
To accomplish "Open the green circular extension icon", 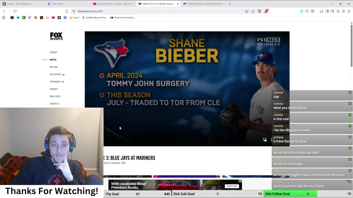I will pos(301,11).
